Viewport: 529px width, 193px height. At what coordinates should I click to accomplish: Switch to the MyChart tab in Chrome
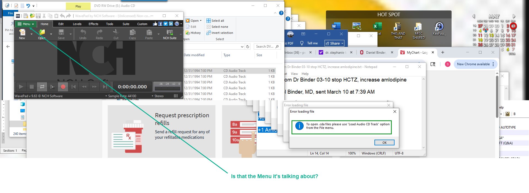(x=417, y=52)
